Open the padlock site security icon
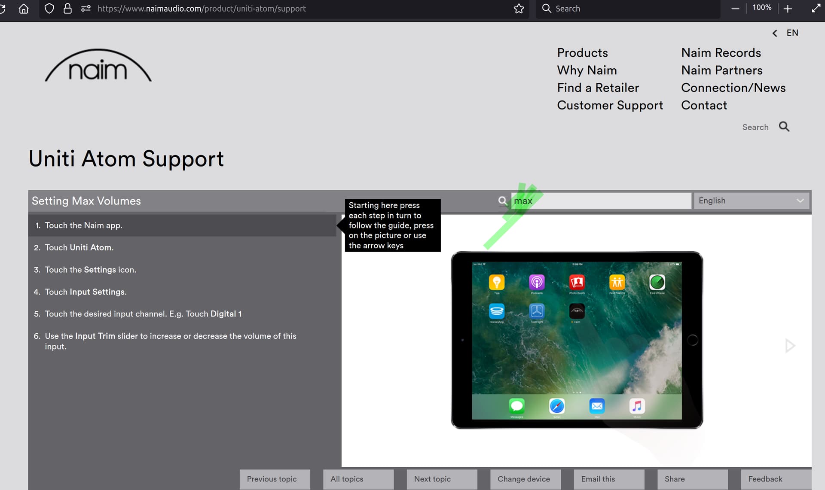825x490 pixels. [67, 9]
